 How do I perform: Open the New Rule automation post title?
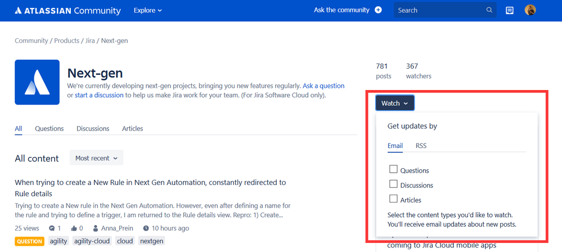(150, 188)
